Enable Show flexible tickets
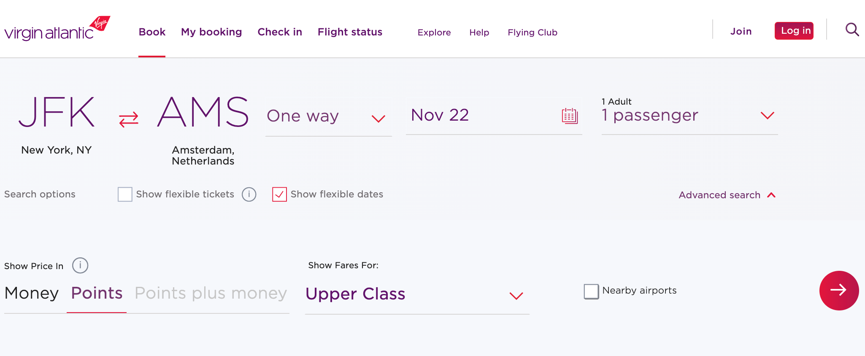The image size is (865, 356). pyautogui.click(x=125, y=194)
